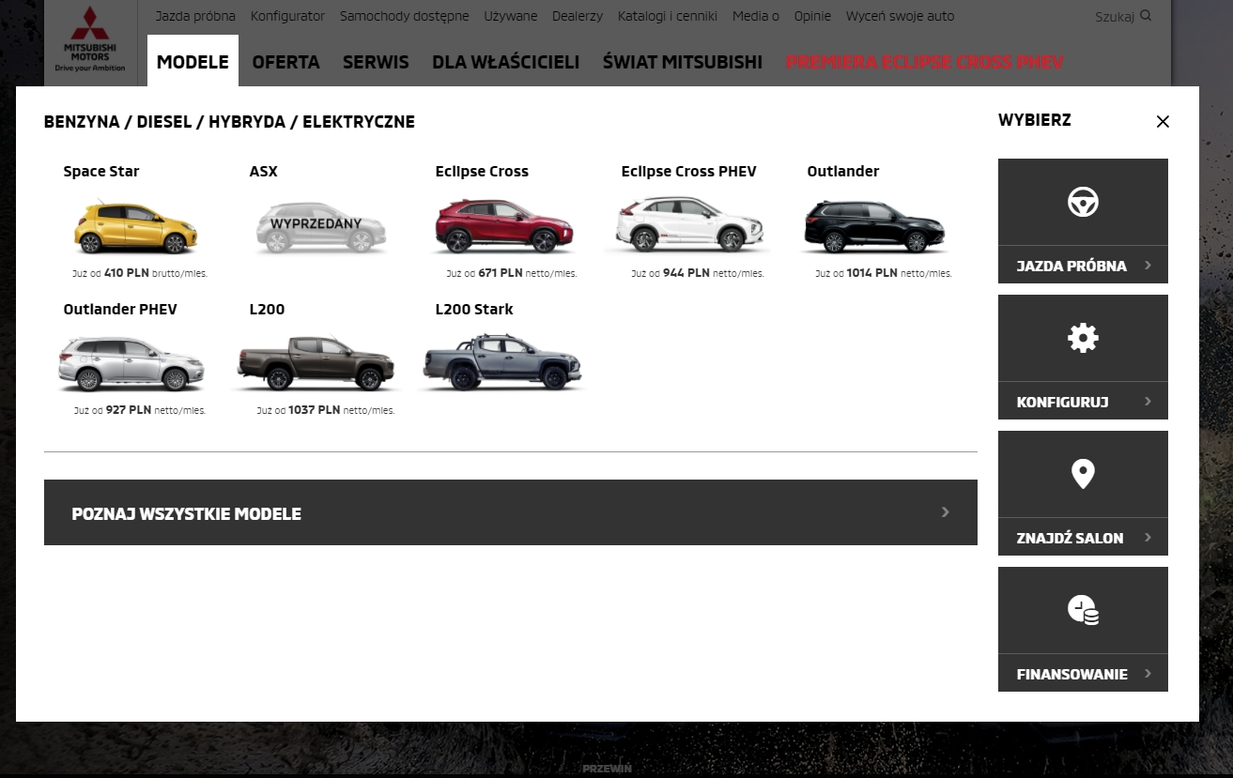Click the Eclipse Cross PHEV title

point(688,171)
